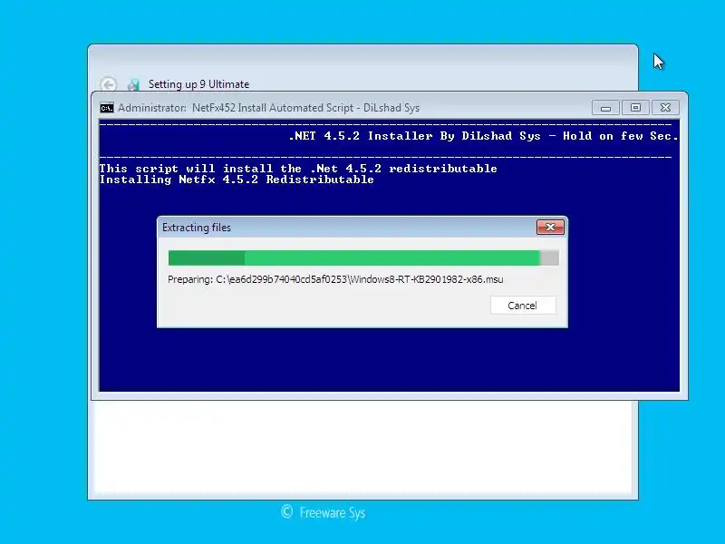725x544 pixels.
Task: Minimize the NetFx452 Install script window
Action: coord(605,108)
